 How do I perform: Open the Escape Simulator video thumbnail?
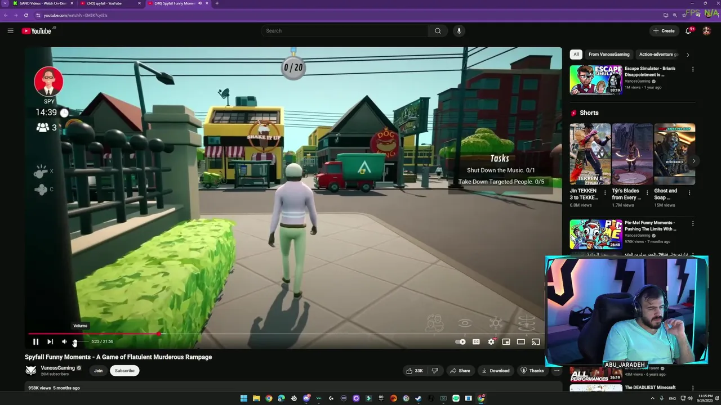point(596,80)
